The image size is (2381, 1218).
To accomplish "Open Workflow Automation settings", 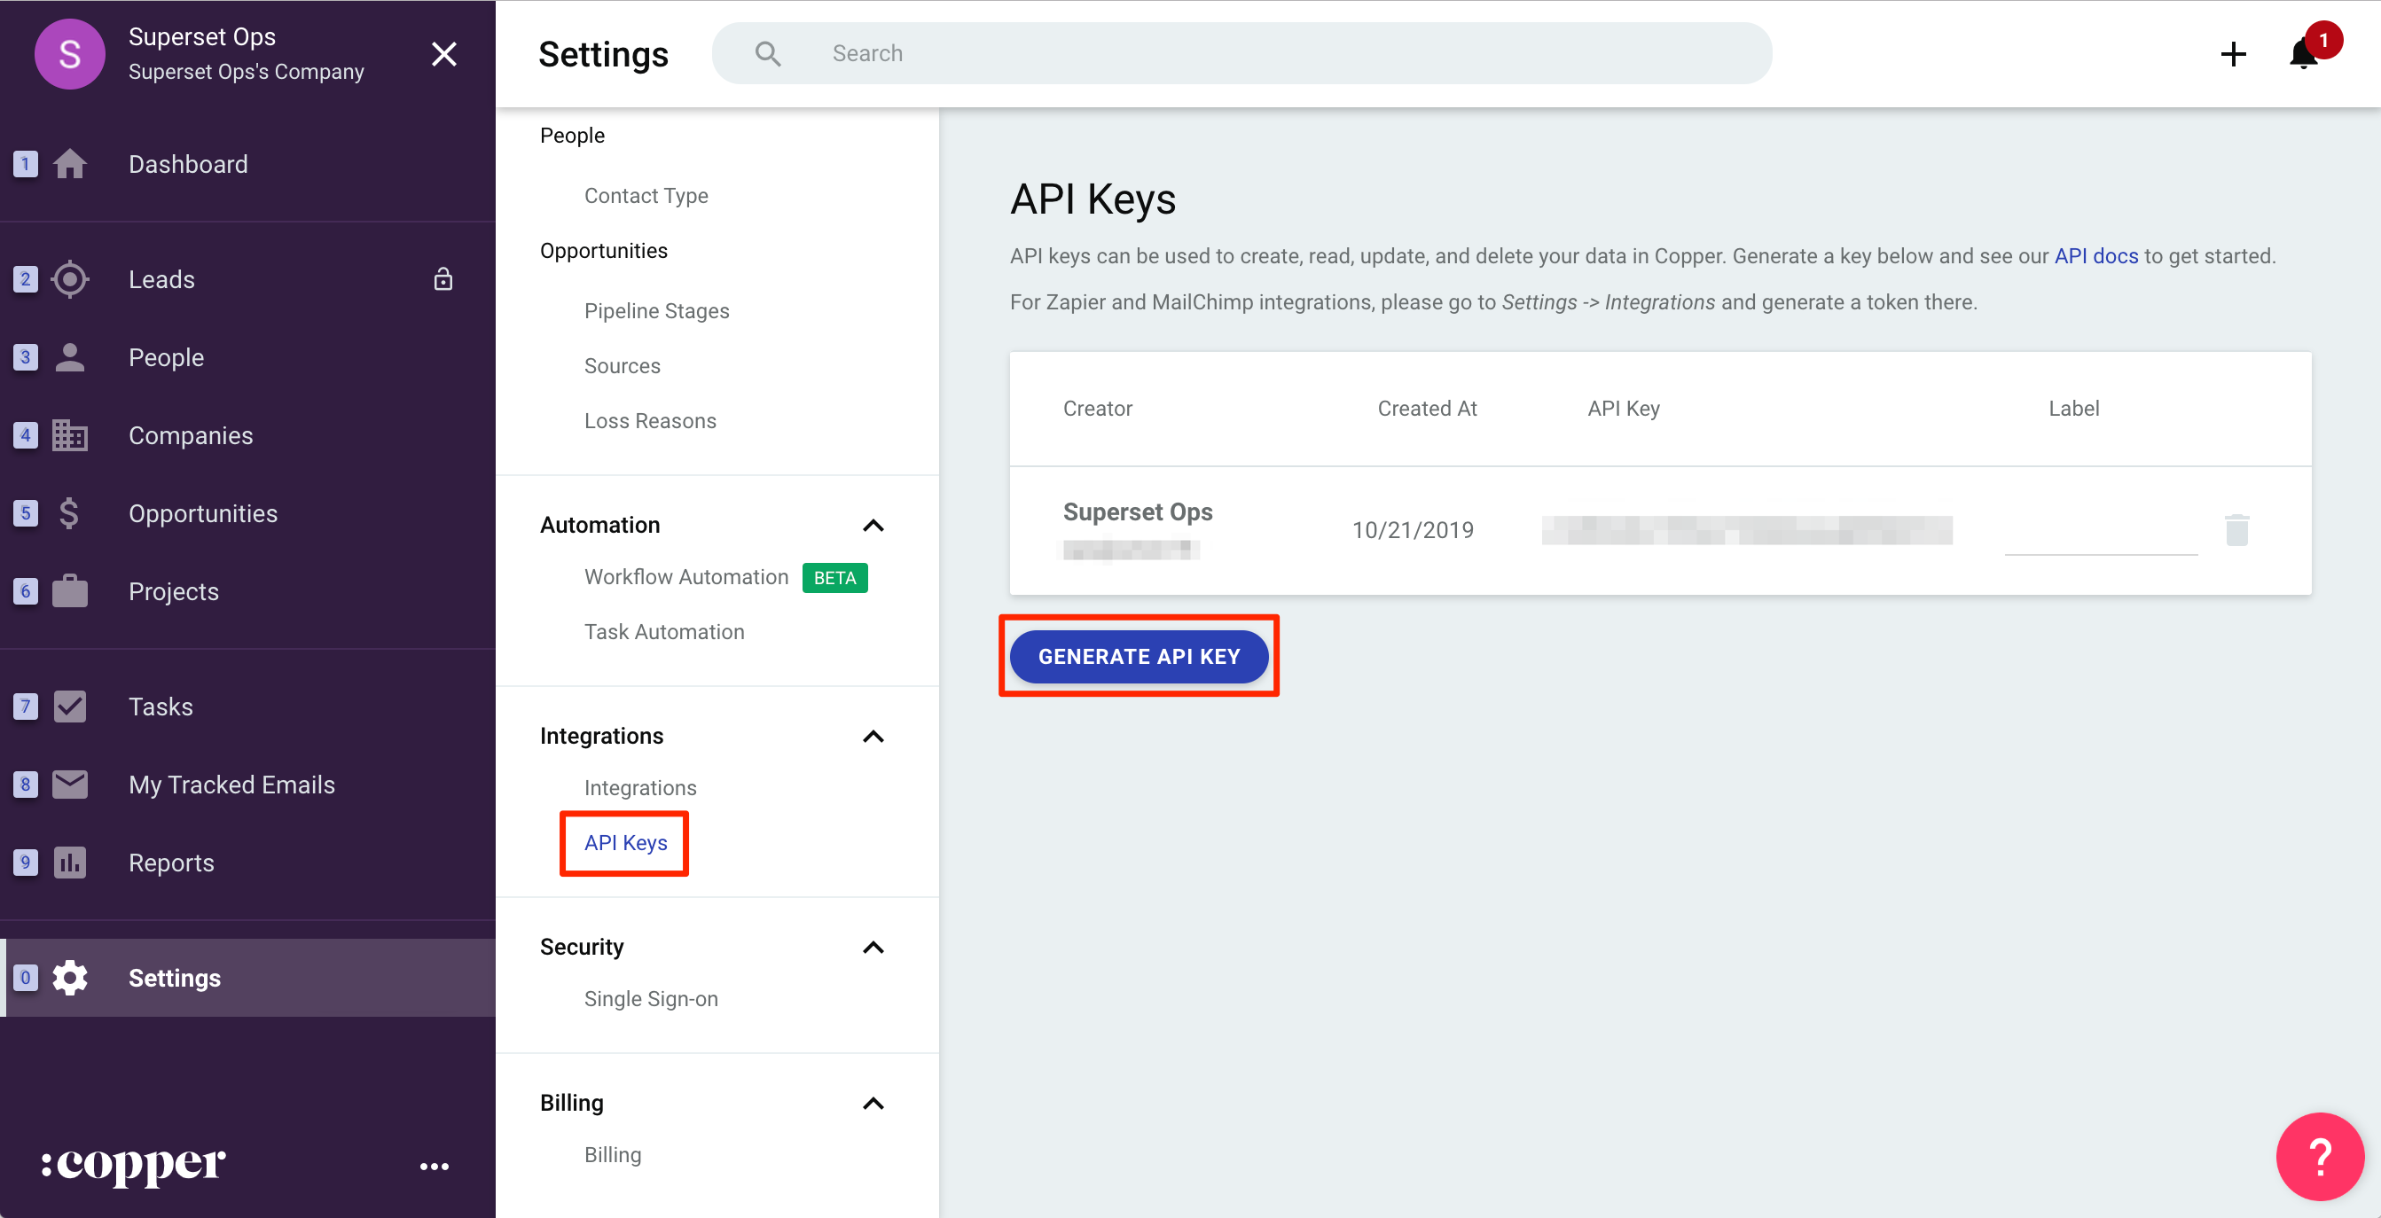I will [x=685, y=578].
